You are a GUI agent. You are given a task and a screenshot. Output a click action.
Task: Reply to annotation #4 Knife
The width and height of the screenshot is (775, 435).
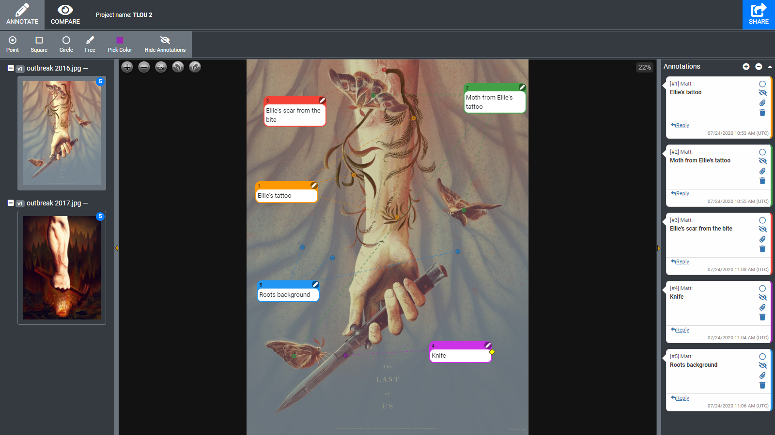680,330
